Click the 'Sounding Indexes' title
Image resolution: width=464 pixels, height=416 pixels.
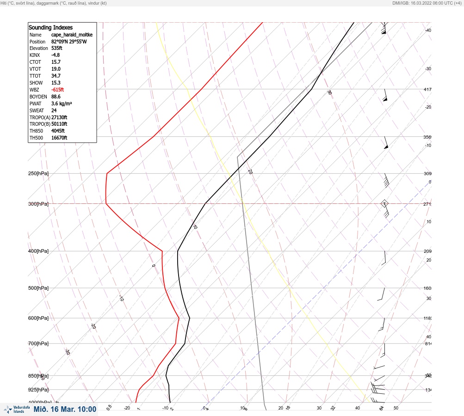(50, 27)
